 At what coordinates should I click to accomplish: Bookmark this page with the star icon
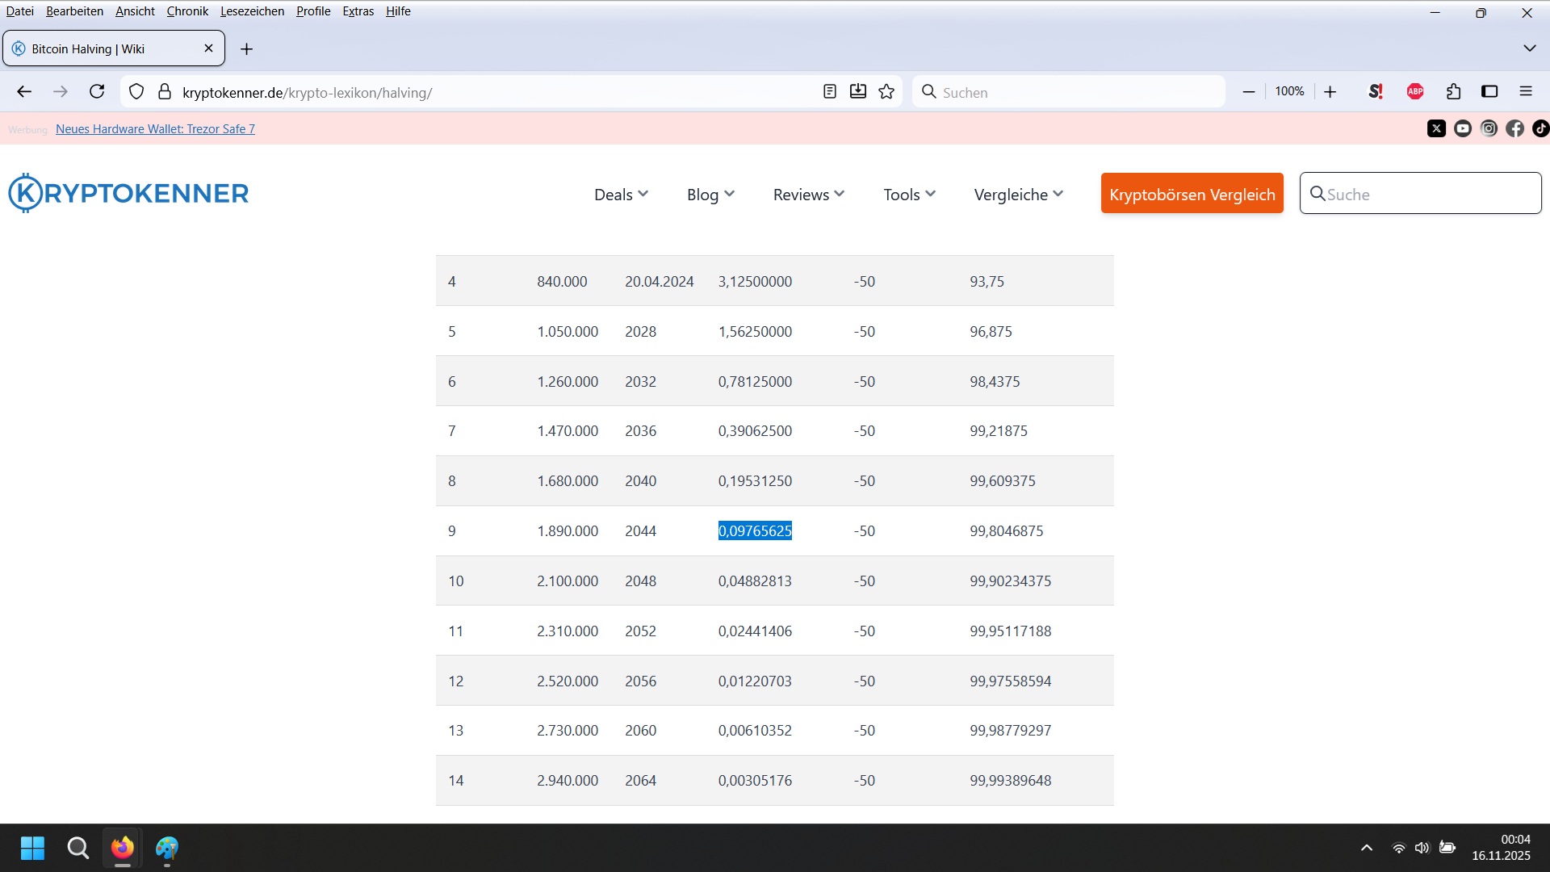(886, 92)
